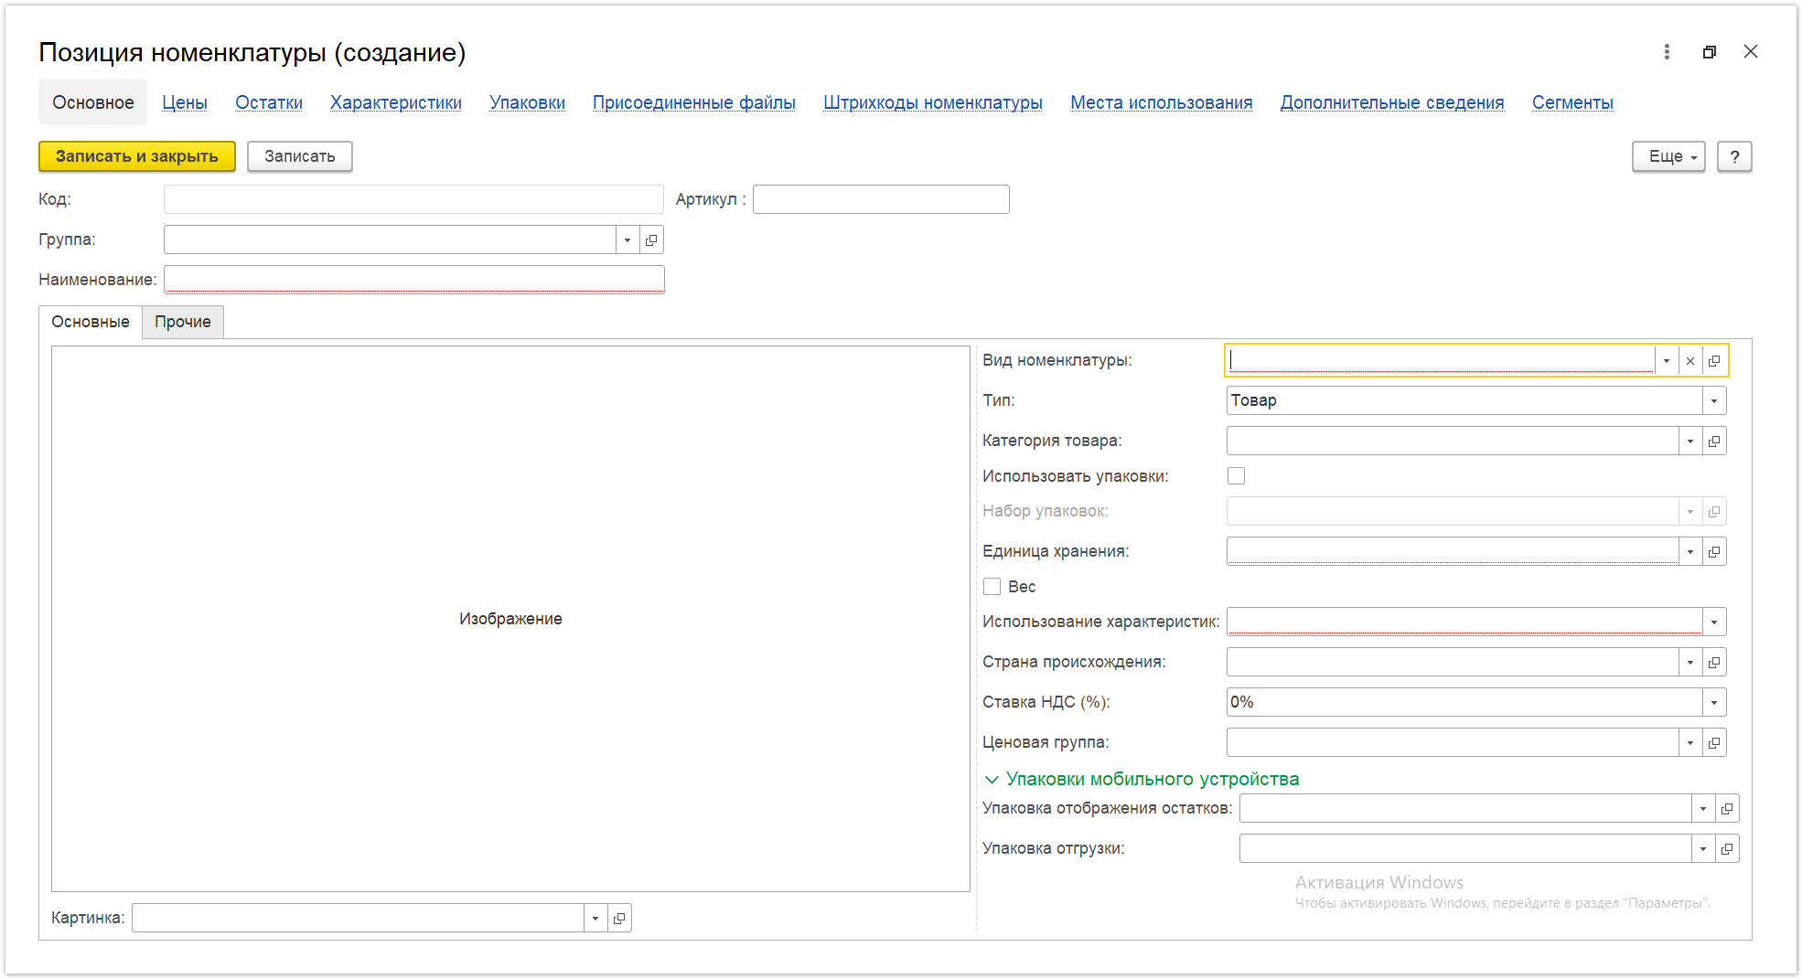This screenshot has height=979, width=1802.
Task: Expand the Упаковка отображения остатков dropdown
Action: (x=1703, y=809)
